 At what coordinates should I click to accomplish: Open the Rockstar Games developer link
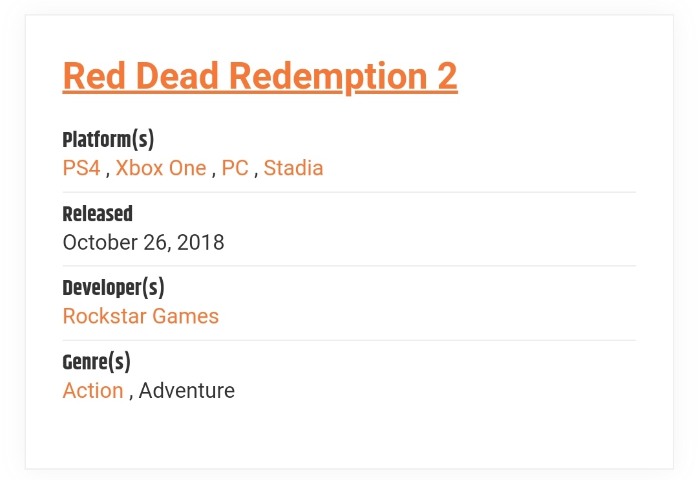[141, 316]
